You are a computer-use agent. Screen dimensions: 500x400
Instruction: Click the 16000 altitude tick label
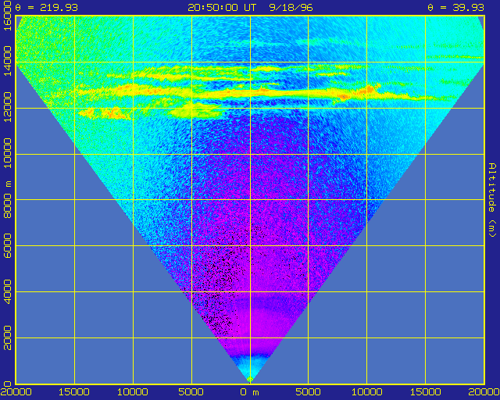point(7,16)
